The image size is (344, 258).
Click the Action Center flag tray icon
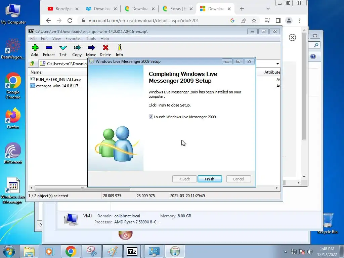302,252
